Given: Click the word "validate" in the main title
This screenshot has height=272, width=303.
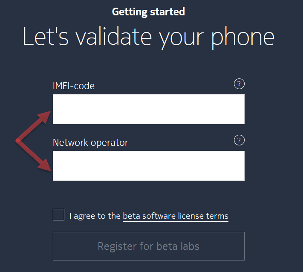Looking at the screenshot, I should tap(114, 37).
